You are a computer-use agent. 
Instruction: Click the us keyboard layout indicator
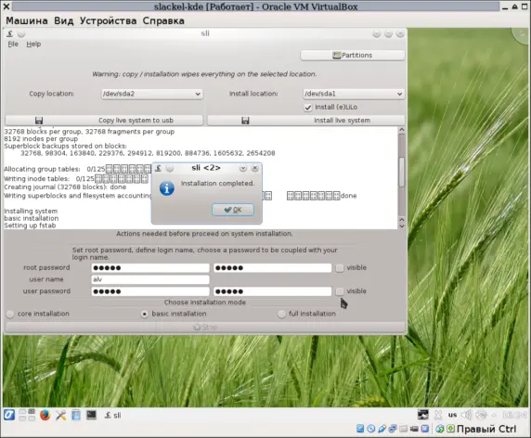[452, 415]
